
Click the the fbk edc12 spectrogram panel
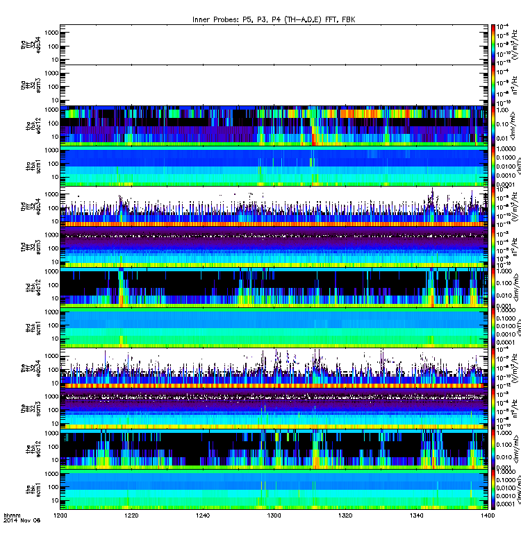(274, 449)
